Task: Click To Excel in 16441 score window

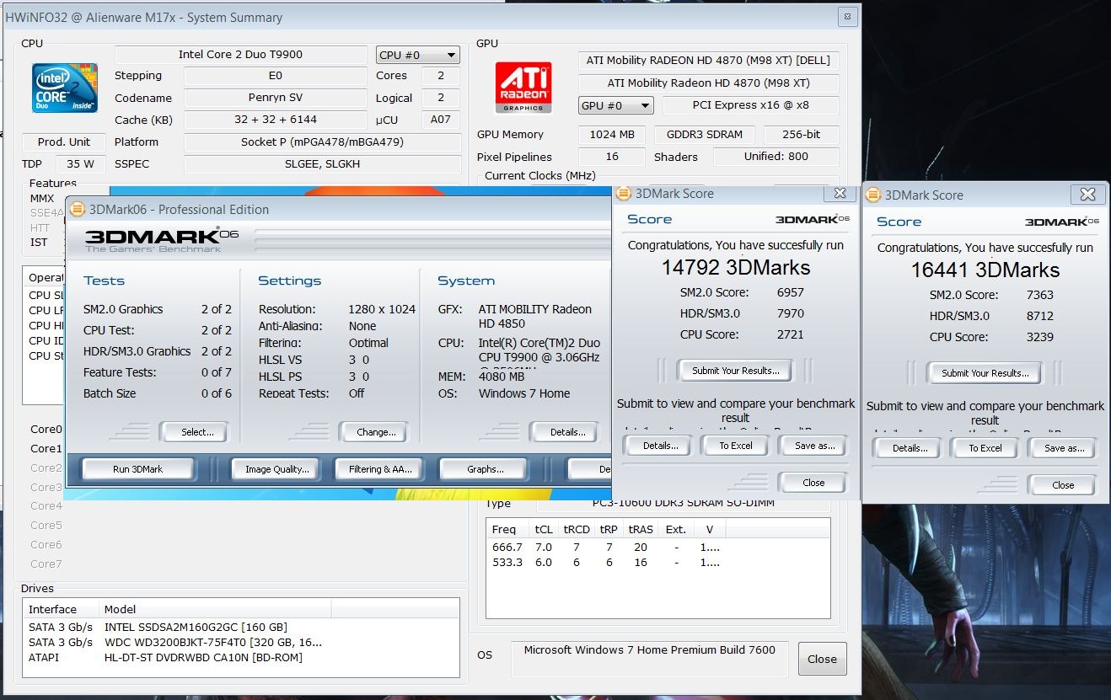Action: coord(985,448)
